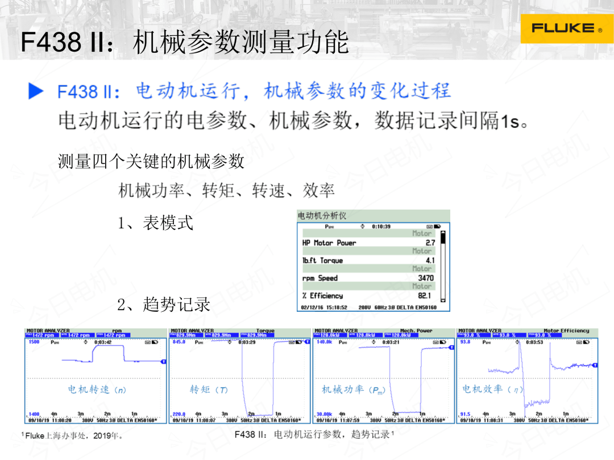Click the elapsed time '0:03:53' in efficiency trend
Image resolution: width=614 pixels, height=460 pixels.
pyautogui.click(x=534, y=342)
